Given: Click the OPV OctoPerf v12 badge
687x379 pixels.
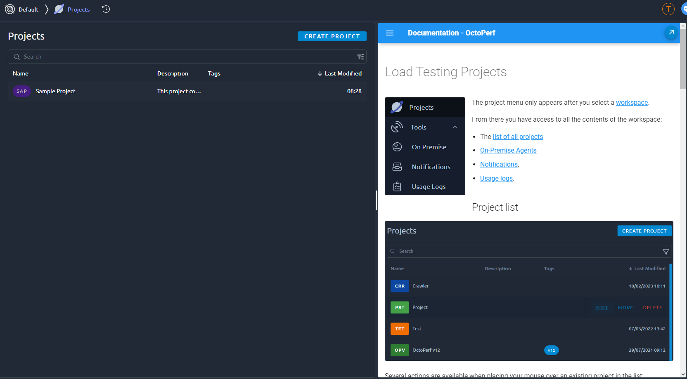Looking at the screenshot, I should click(x=400, y=350).
